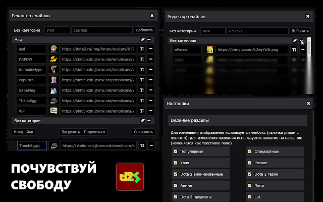323x202 pixels.
Task: Click Добавить in the left smiley editor
Action: (144, 30)
